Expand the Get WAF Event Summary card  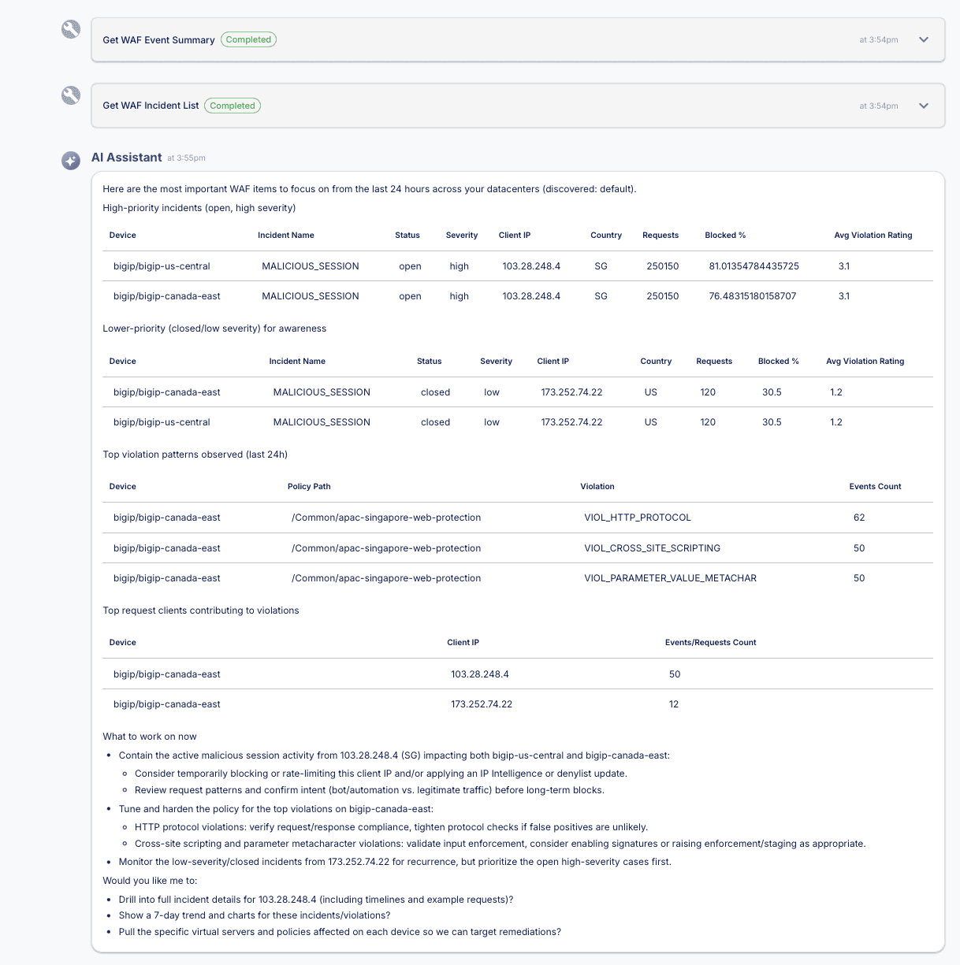click(923, 39)
